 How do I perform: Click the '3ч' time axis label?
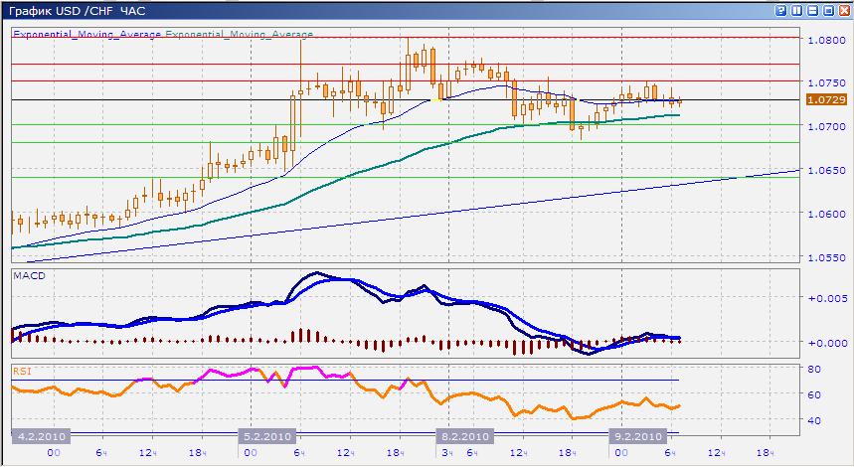(x=447, y=453)
